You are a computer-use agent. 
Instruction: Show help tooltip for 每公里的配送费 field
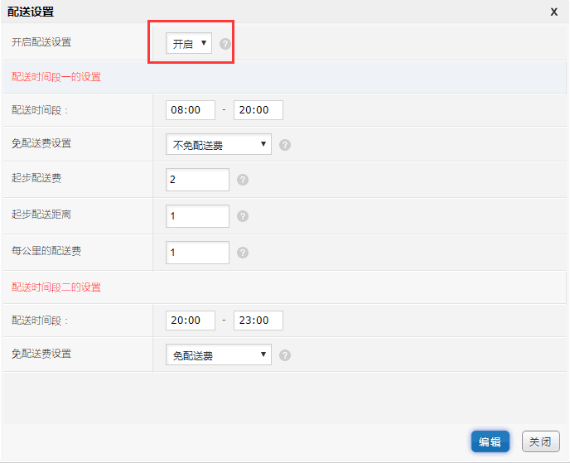[243, 253]
